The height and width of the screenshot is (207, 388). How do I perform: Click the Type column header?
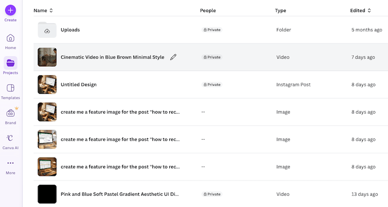click(x=280, y=10)
